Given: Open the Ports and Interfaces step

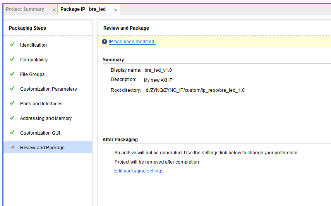Looking at the screenshot, I should (x=41, y=104).
